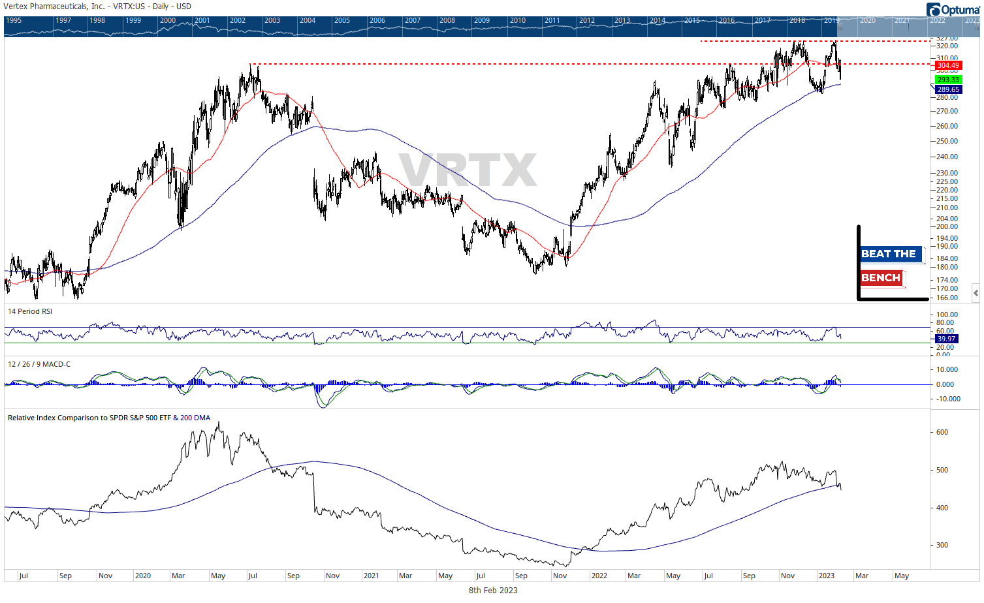Click the 10.000 MACD axis label
Image resolution: width=984 pixels, height=603 pixels.
[947, 369]
